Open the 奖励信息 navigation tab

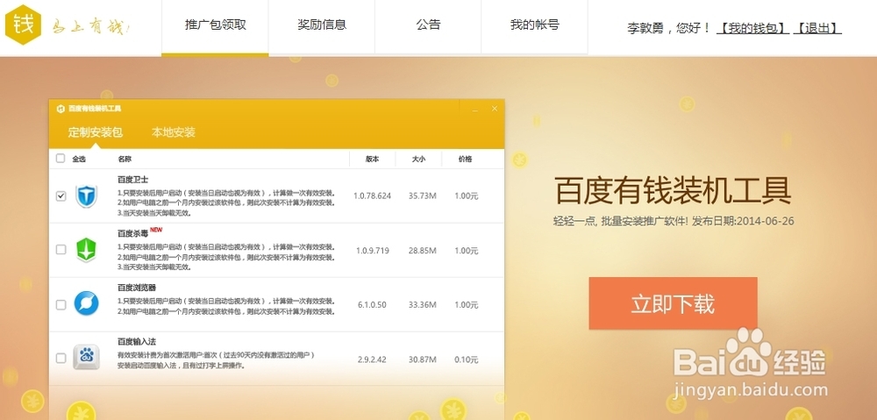[322, 26]
